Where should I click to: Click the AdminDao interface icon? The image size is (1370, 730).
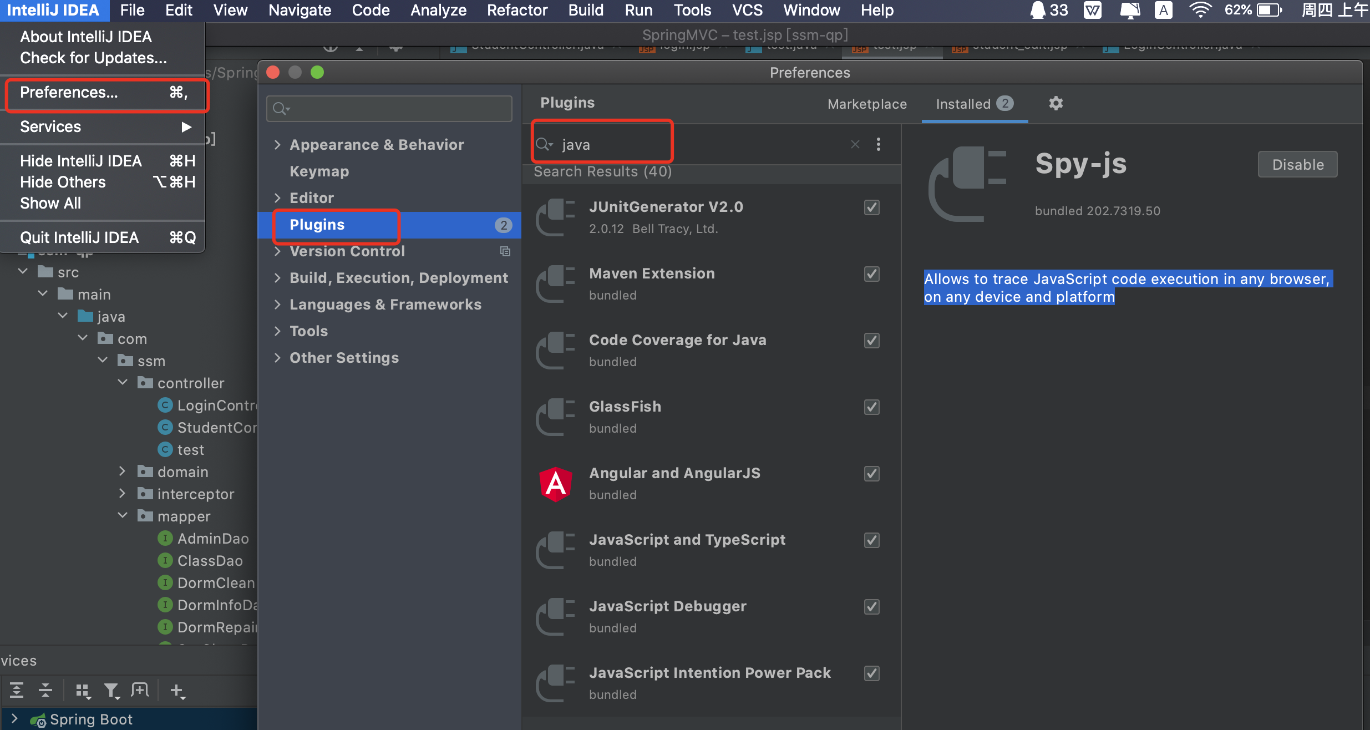[x=165, y=539]
